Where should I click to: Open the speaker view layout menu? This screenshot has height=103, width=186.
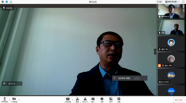point(172,2)
